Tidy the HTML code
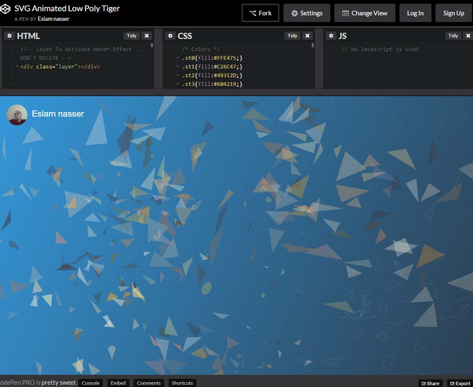473x387 pixels. tap(131, 36)
